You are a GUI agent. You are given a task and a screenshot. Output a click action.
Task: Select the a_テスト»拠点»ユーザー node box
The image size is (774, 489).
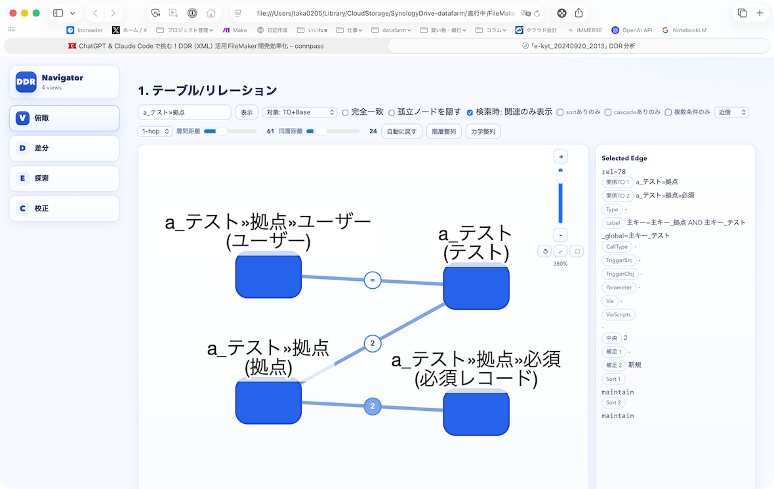268,276
